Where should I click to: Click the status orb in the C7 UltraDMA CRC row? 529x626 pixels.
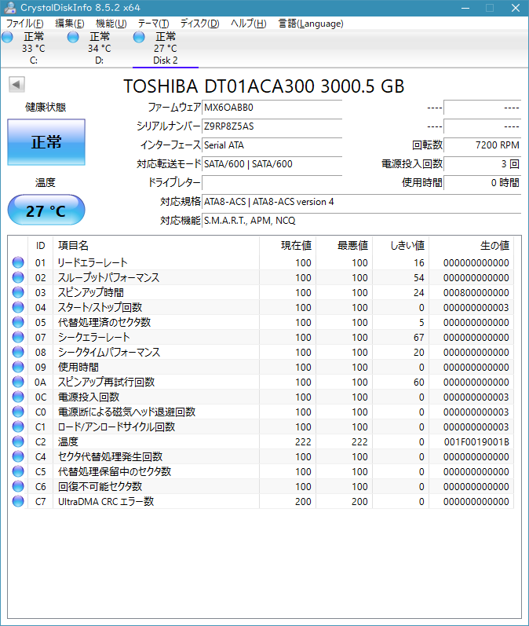tap(18, 501)
